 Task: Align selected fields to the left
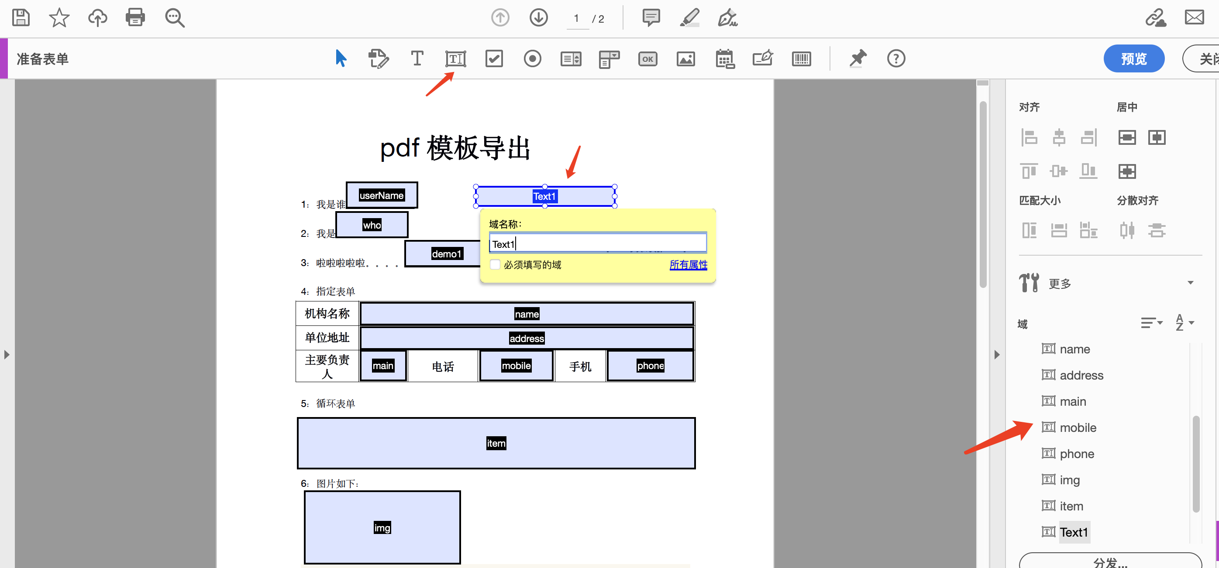tap(1029, 137)
